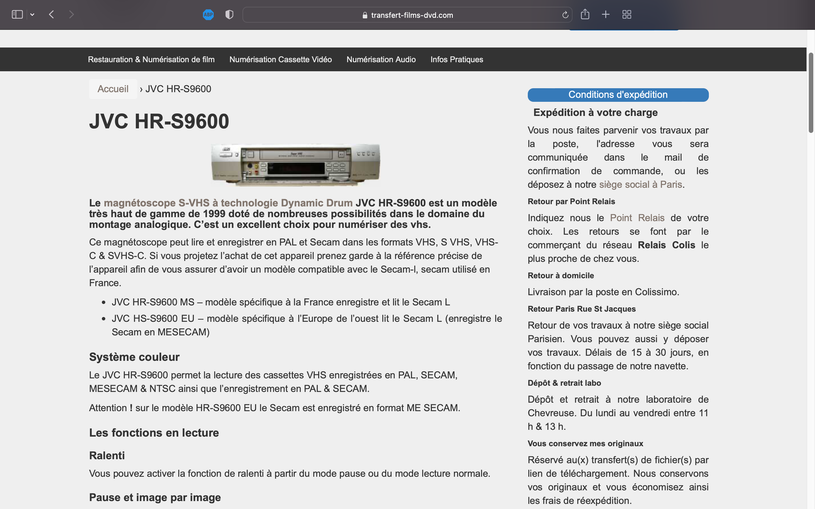Open Restauration & Numérisation de film menu
Viewport: 815px width, 509px height.
click(x=151, y=60)
